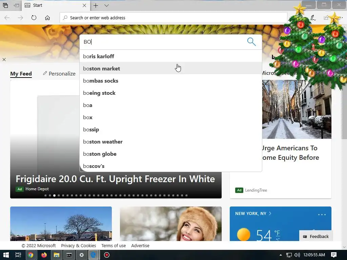Select suggestion boa
This screenshot has height=260, width=347.
[x=171, y=105]
